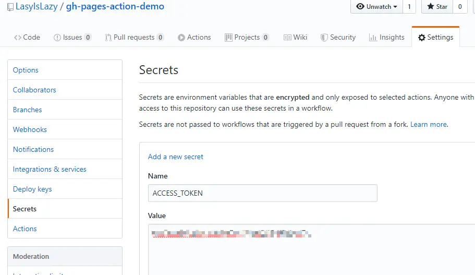Click the Actions tab play icon
475x275 pixels.
tap(181, 38)
